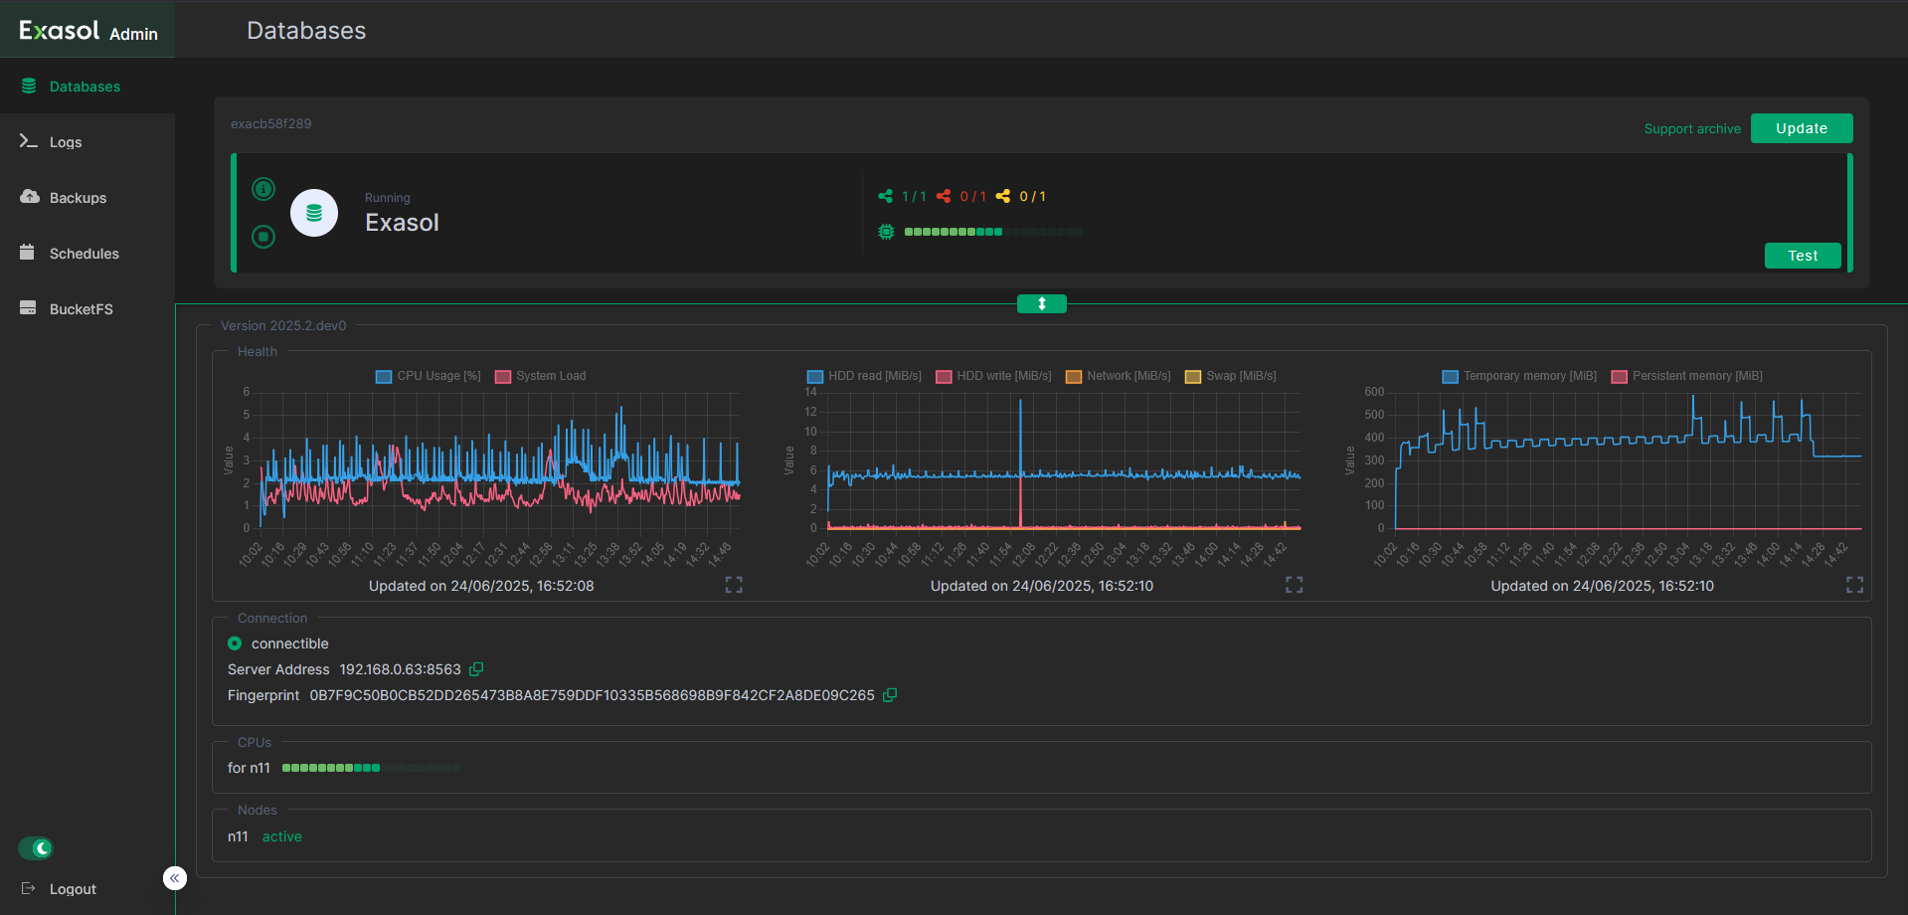Click the yellow connections share icon

(1003, 196)
